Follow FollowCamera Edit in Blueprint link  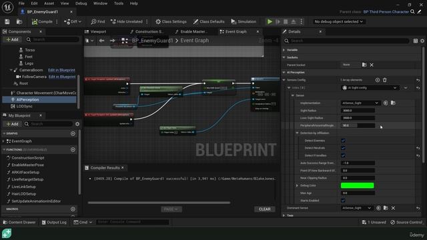click(x=62, y=77)
